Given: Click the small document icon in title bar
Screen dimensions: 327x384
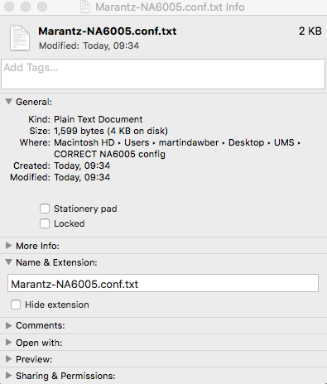Looking at the screenshot, I should (85, 7).
